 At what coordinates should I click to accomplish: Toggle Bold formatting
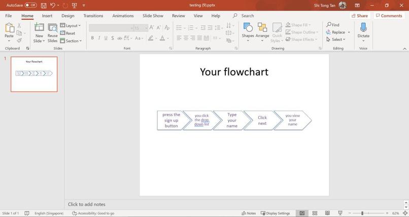tap(92, 38)
